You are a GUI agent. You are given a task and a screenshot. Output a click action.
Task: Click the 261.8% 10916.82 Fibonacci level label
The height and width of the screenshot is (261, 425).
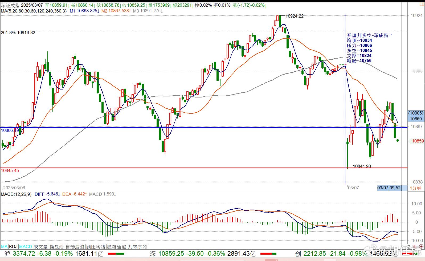[x=18, y=32]
